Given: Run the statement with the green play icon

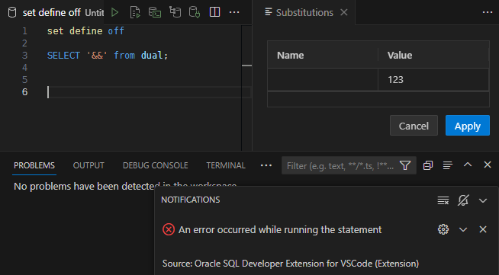Looking at the screenshot, I should (x=115, y=12).
